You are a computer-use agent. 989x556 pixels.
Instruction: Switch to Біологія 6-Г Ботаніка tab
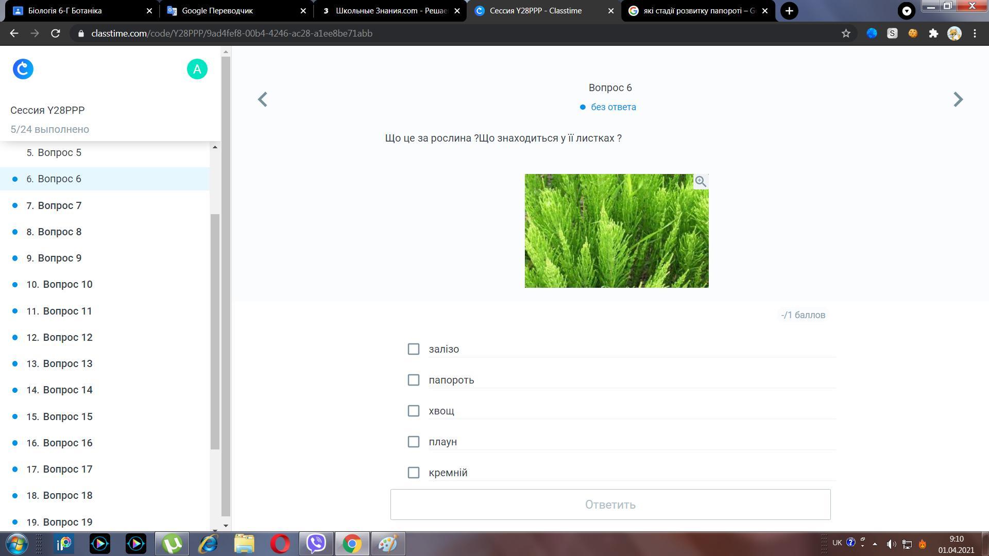pos(65,11)
